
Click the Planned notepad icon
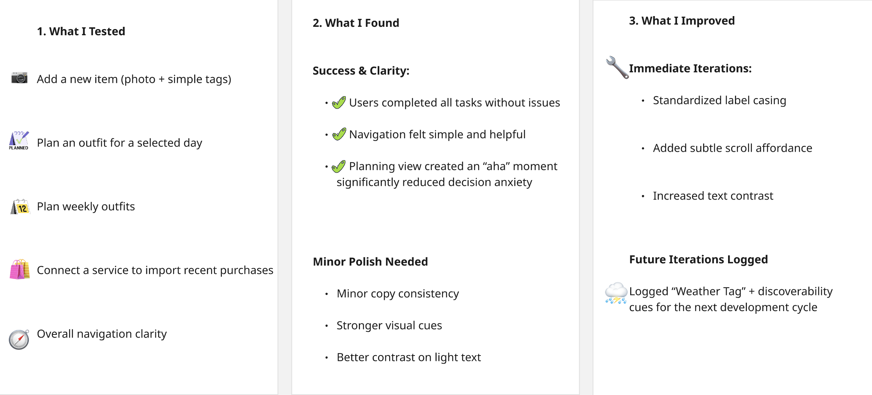[19, 141]
